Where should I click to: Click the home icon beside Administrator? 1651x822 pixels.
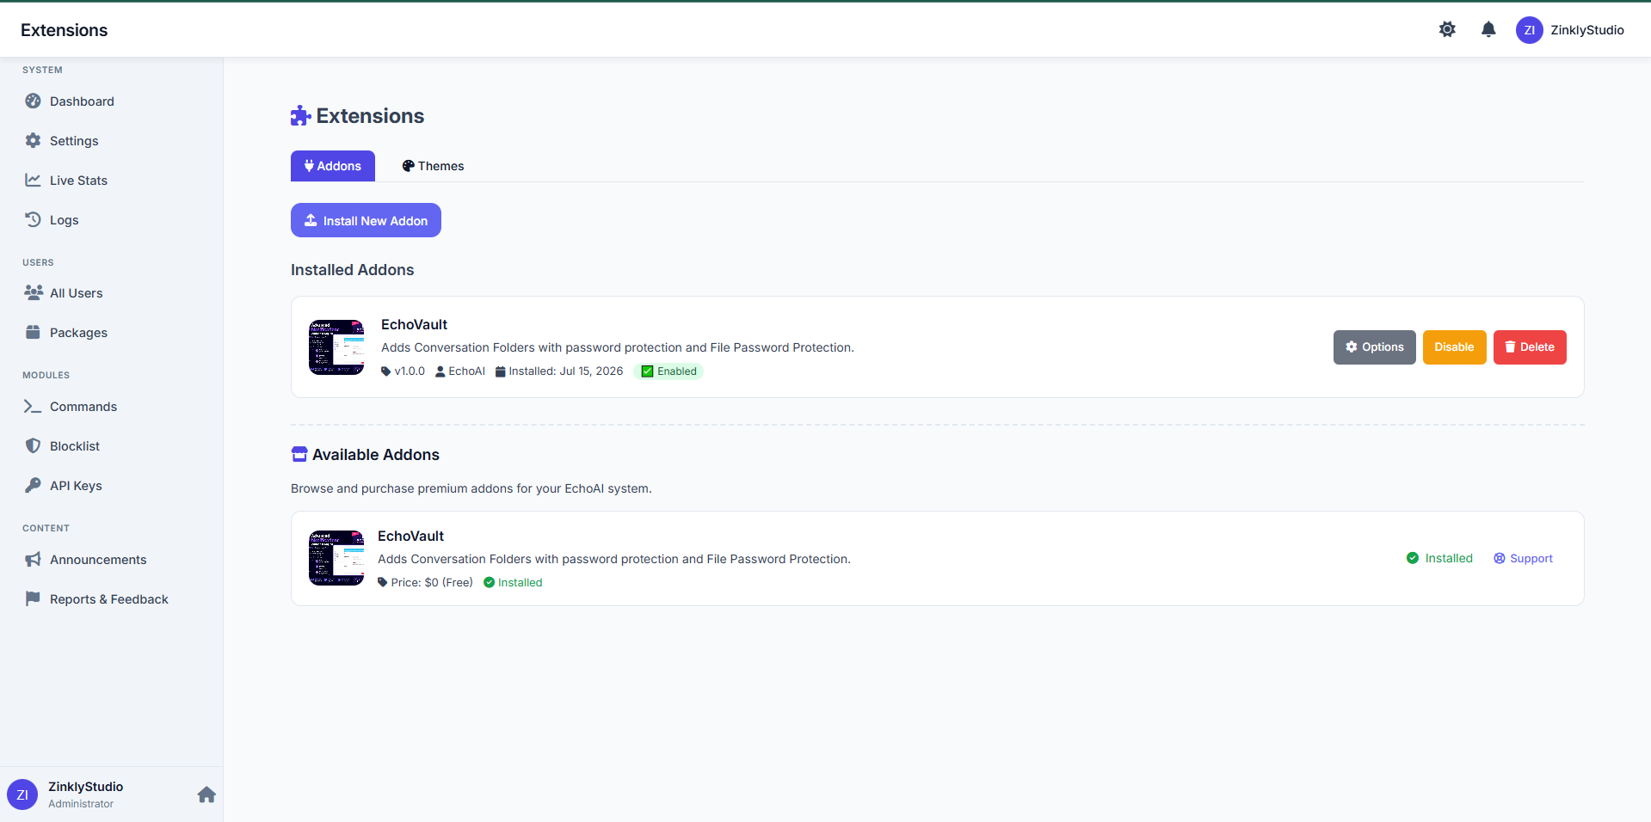click(x=206, y=794)
